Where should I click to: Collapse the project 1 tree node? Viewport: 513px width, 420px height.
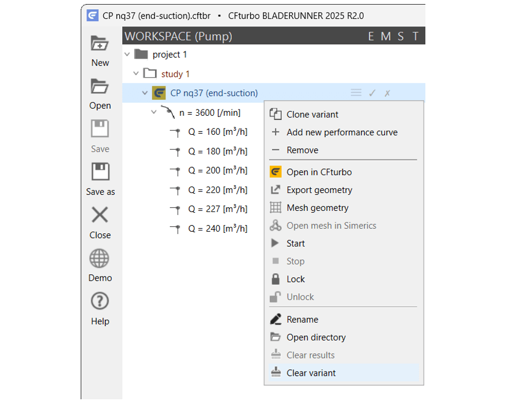pos(127,54)
